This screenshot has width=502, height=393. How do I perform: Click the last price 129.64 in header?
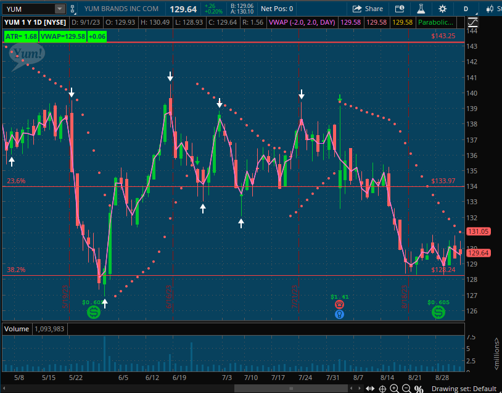[183, 9]
